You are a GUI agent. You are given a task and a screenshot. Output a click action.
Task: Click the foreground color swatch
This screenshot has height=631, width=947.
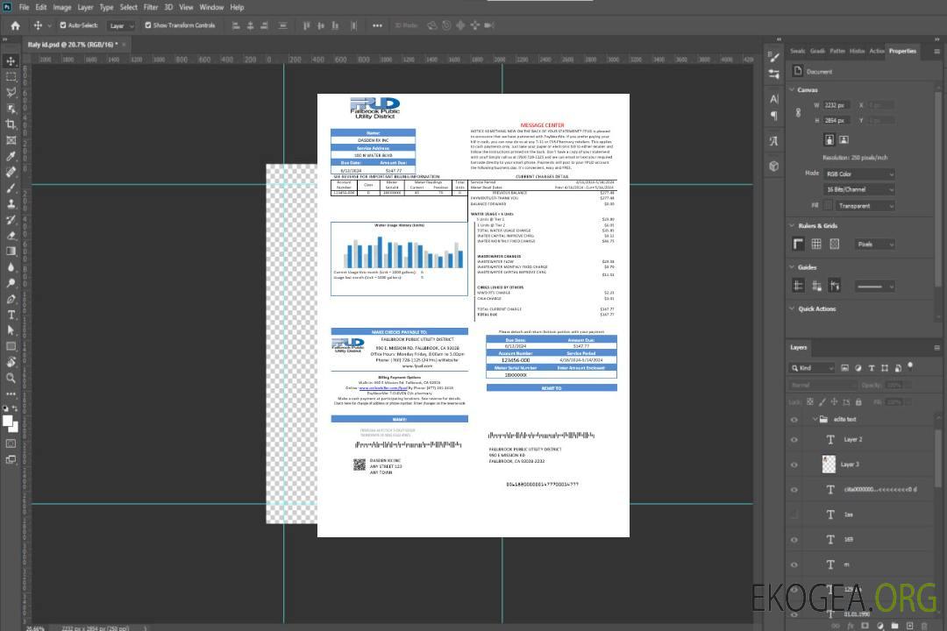point(8,422)
